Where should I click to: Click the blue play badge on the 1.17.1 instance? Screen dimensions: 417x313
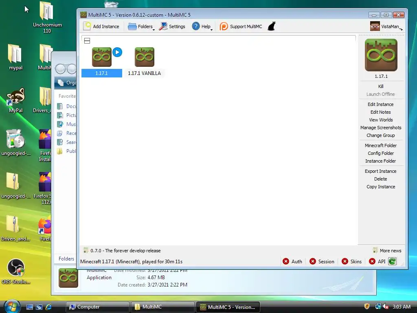point(117,52)
